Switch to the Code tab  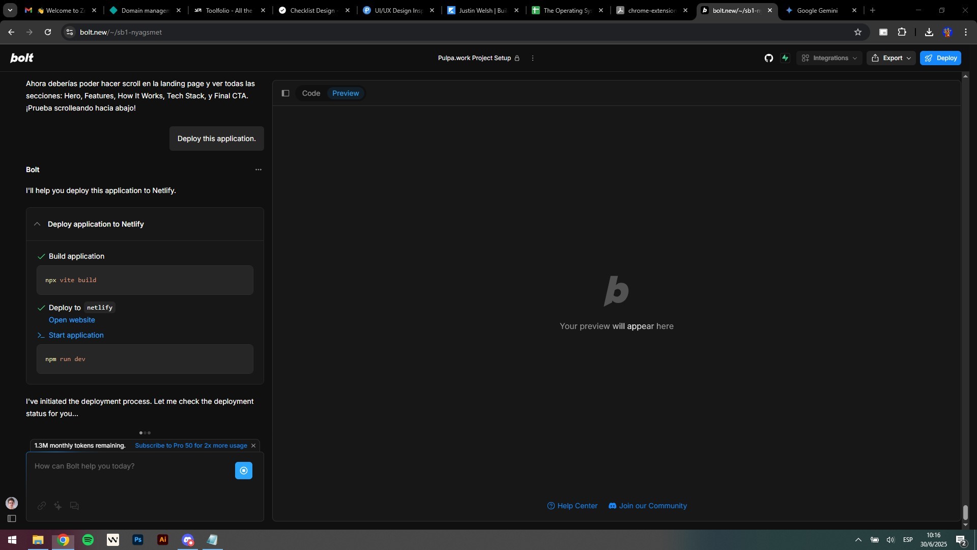[311, 93]
